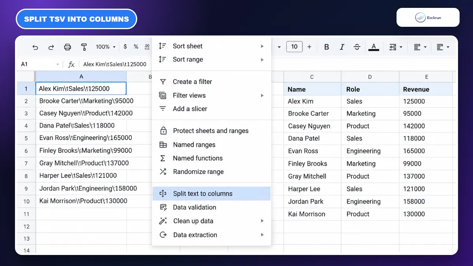Click the Revenue header cell
This screenshot has width=473, height=266.
426,89
